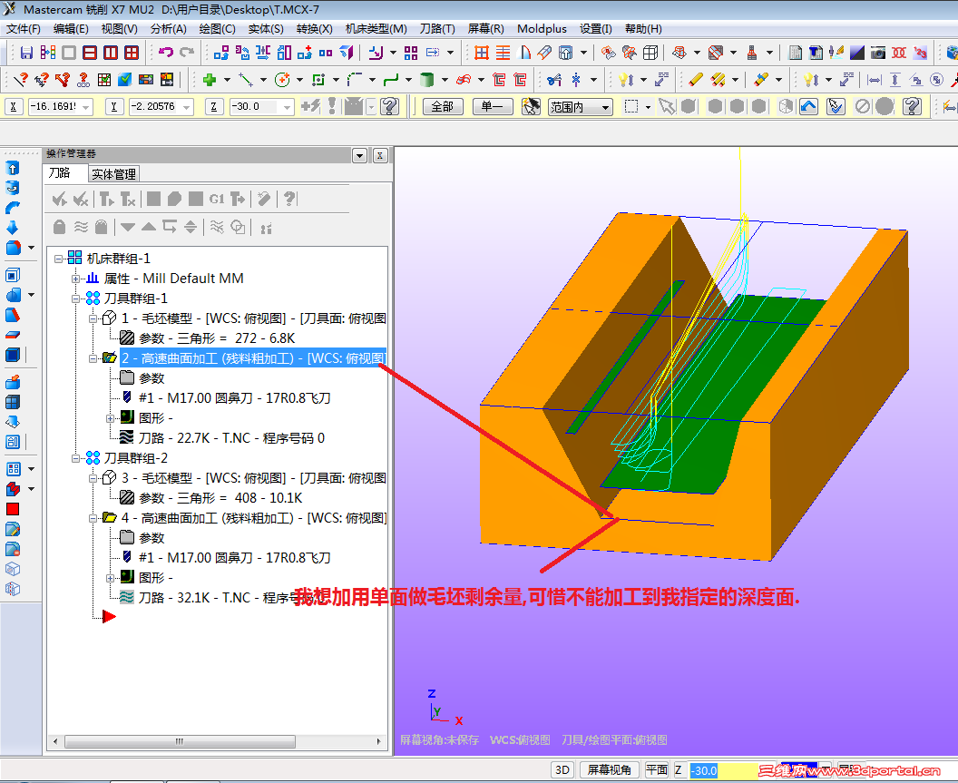The width and height of the screenshot is (958, 783).
Task: Open the operations manager panel dropdown
Action: pyautogui.click(x=360, y=156)
